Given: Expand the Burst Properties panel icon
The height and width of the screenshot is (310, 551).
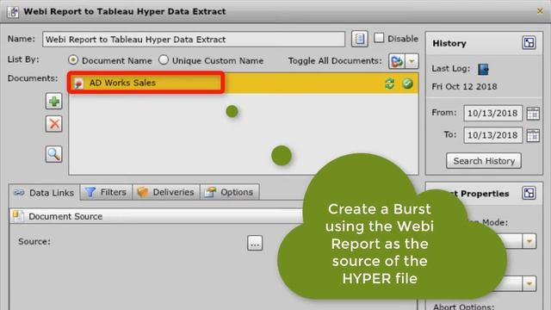Looking at the screenshot, I should pyautogui.click(x=529, y=193).
